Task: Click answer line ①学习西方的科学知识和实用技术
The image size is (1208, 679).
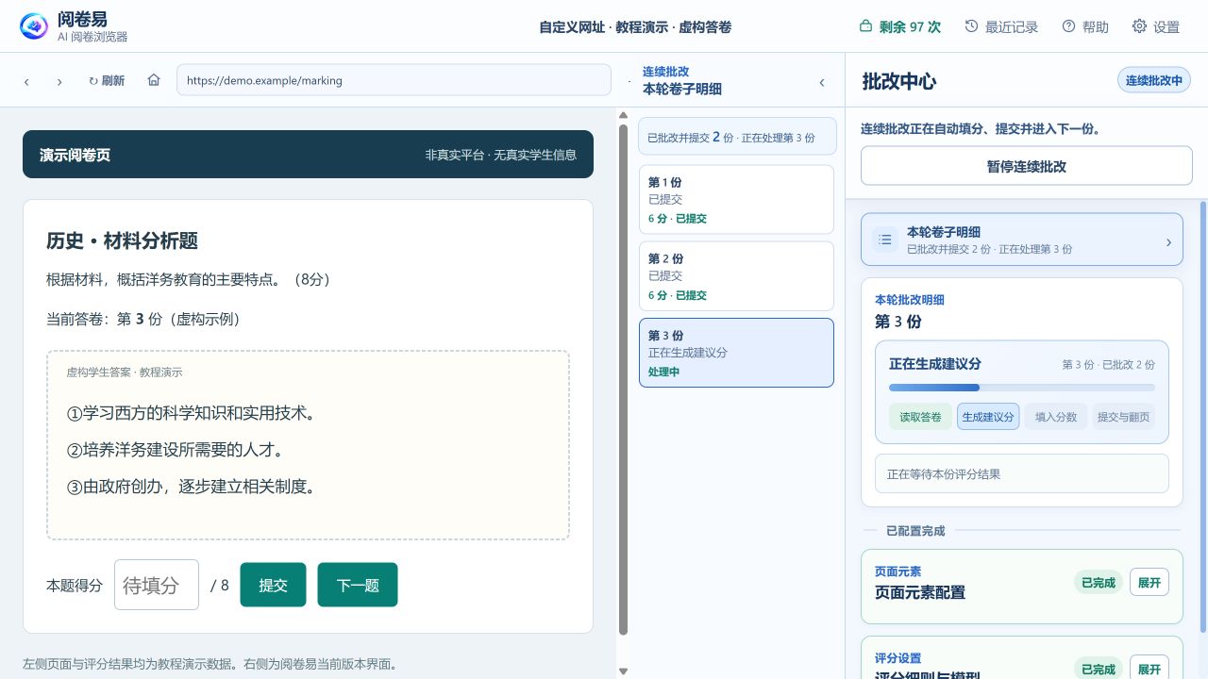Action: (193, 413)
